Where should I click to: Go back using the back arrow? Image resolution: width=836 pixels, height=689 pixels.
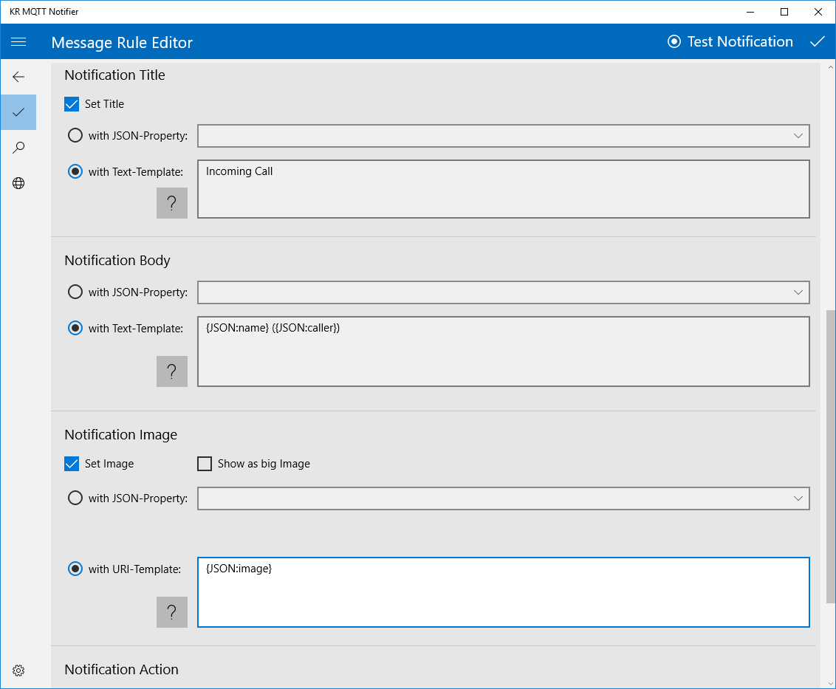[x=18, y=77]
